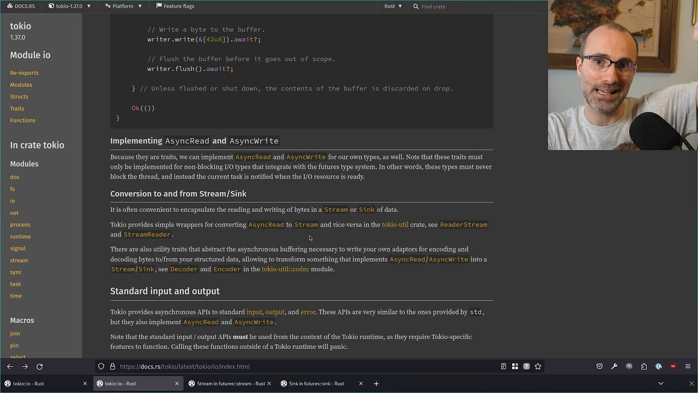Open the 1Password extension

[x=659, y=366]
